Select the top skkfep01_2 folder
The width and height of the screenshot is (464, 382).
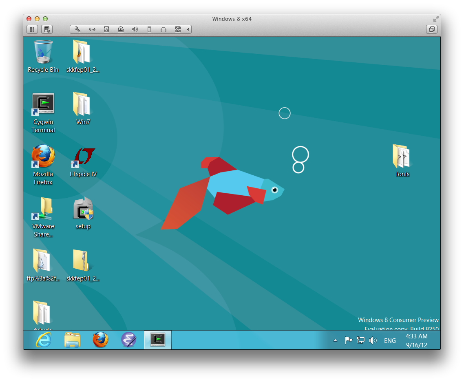83,57
